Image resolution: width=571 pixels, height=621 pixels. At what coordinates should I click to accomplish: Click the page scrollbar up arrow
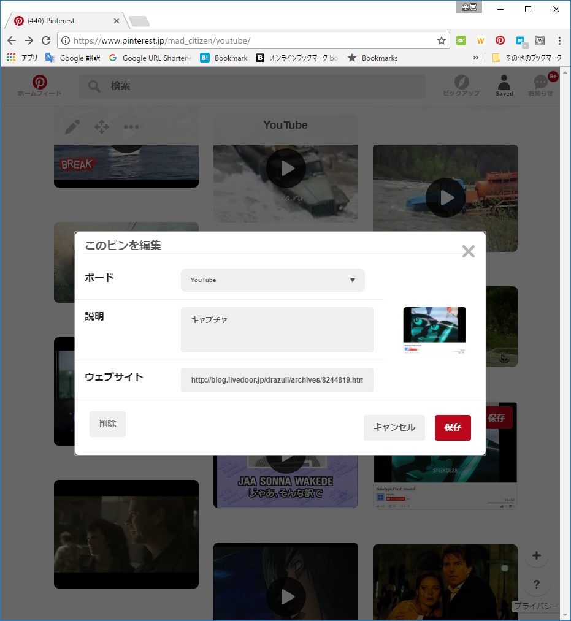coord(565,72)
